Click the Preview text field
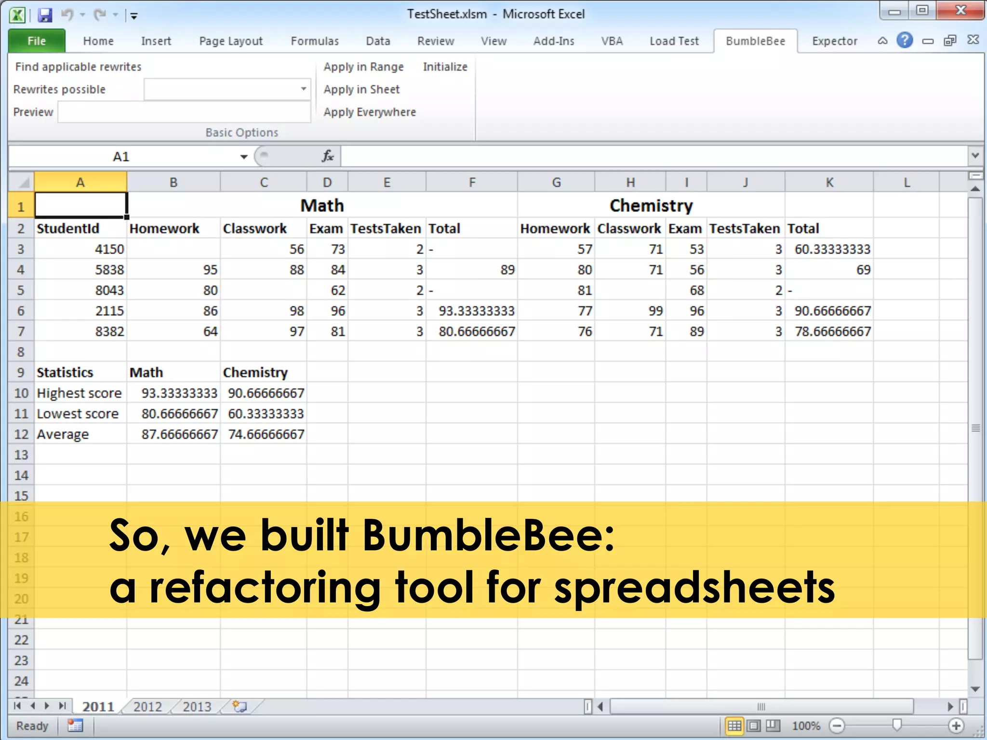The image size is (987, 740). point(184,112)
